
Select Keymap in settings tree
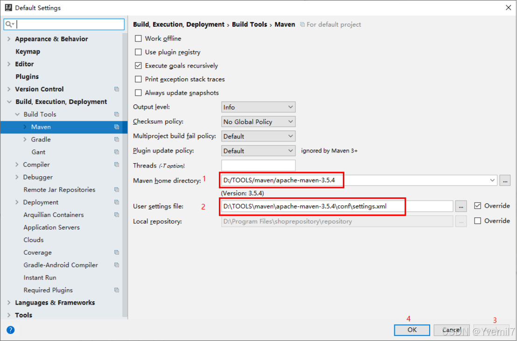[x=28, y=51]
